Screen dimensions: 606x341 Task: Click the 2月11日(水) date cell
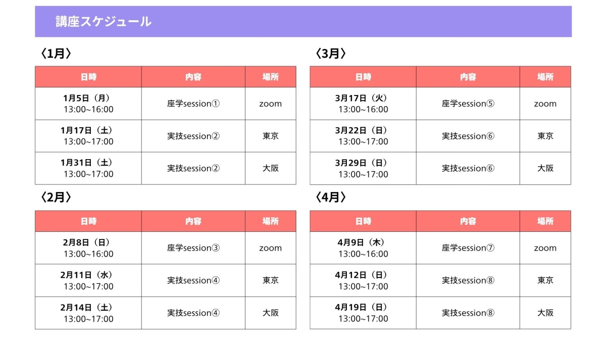[88, 280]
